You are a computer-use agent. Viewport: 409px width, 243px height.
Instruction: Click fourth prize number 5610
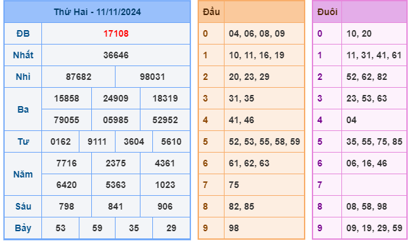point(171,141)
